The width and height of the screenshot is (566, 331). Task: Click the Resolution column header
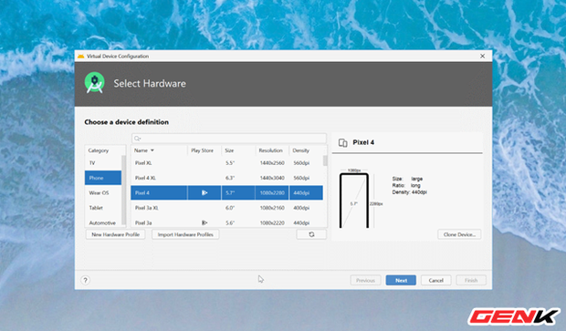coord(270,150)
